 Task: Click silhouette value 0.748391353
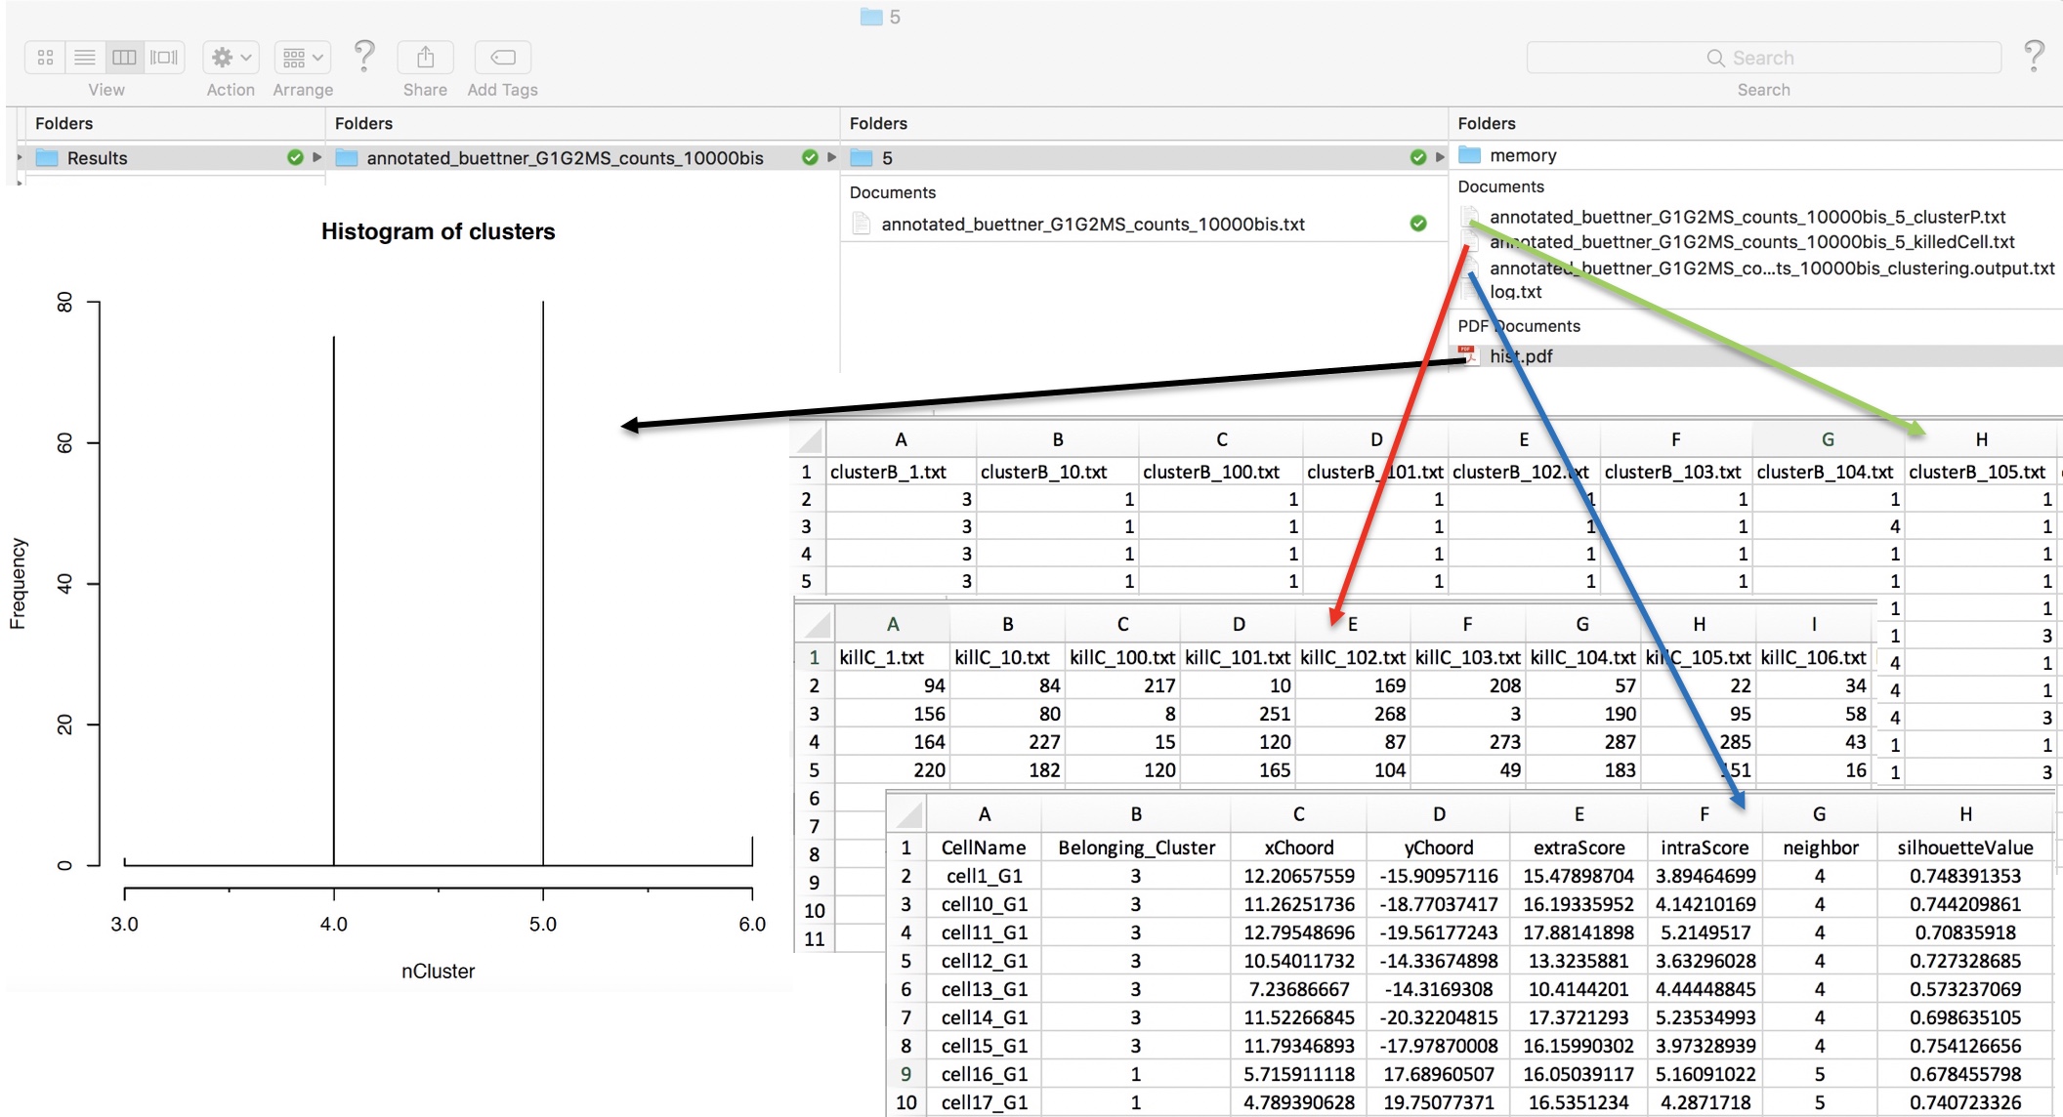(x=1965, y=876)
